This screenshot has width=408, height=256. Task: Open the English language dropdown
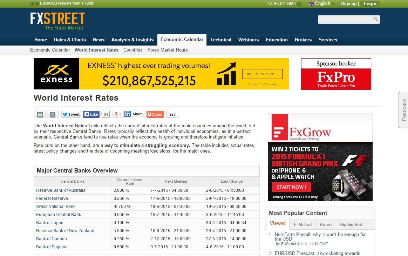coord(322,4)
